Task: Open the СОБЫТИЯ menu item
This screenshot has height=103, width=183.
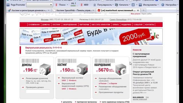Action: point(138,25)
